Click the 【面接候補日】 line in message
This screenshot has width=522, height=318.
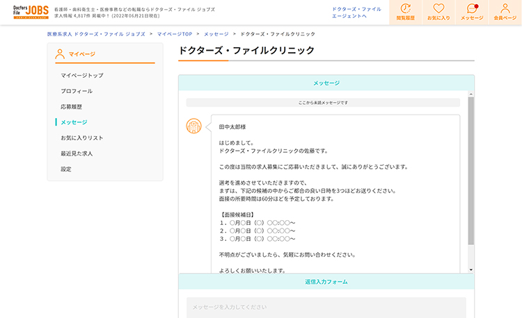pos(237,215)
